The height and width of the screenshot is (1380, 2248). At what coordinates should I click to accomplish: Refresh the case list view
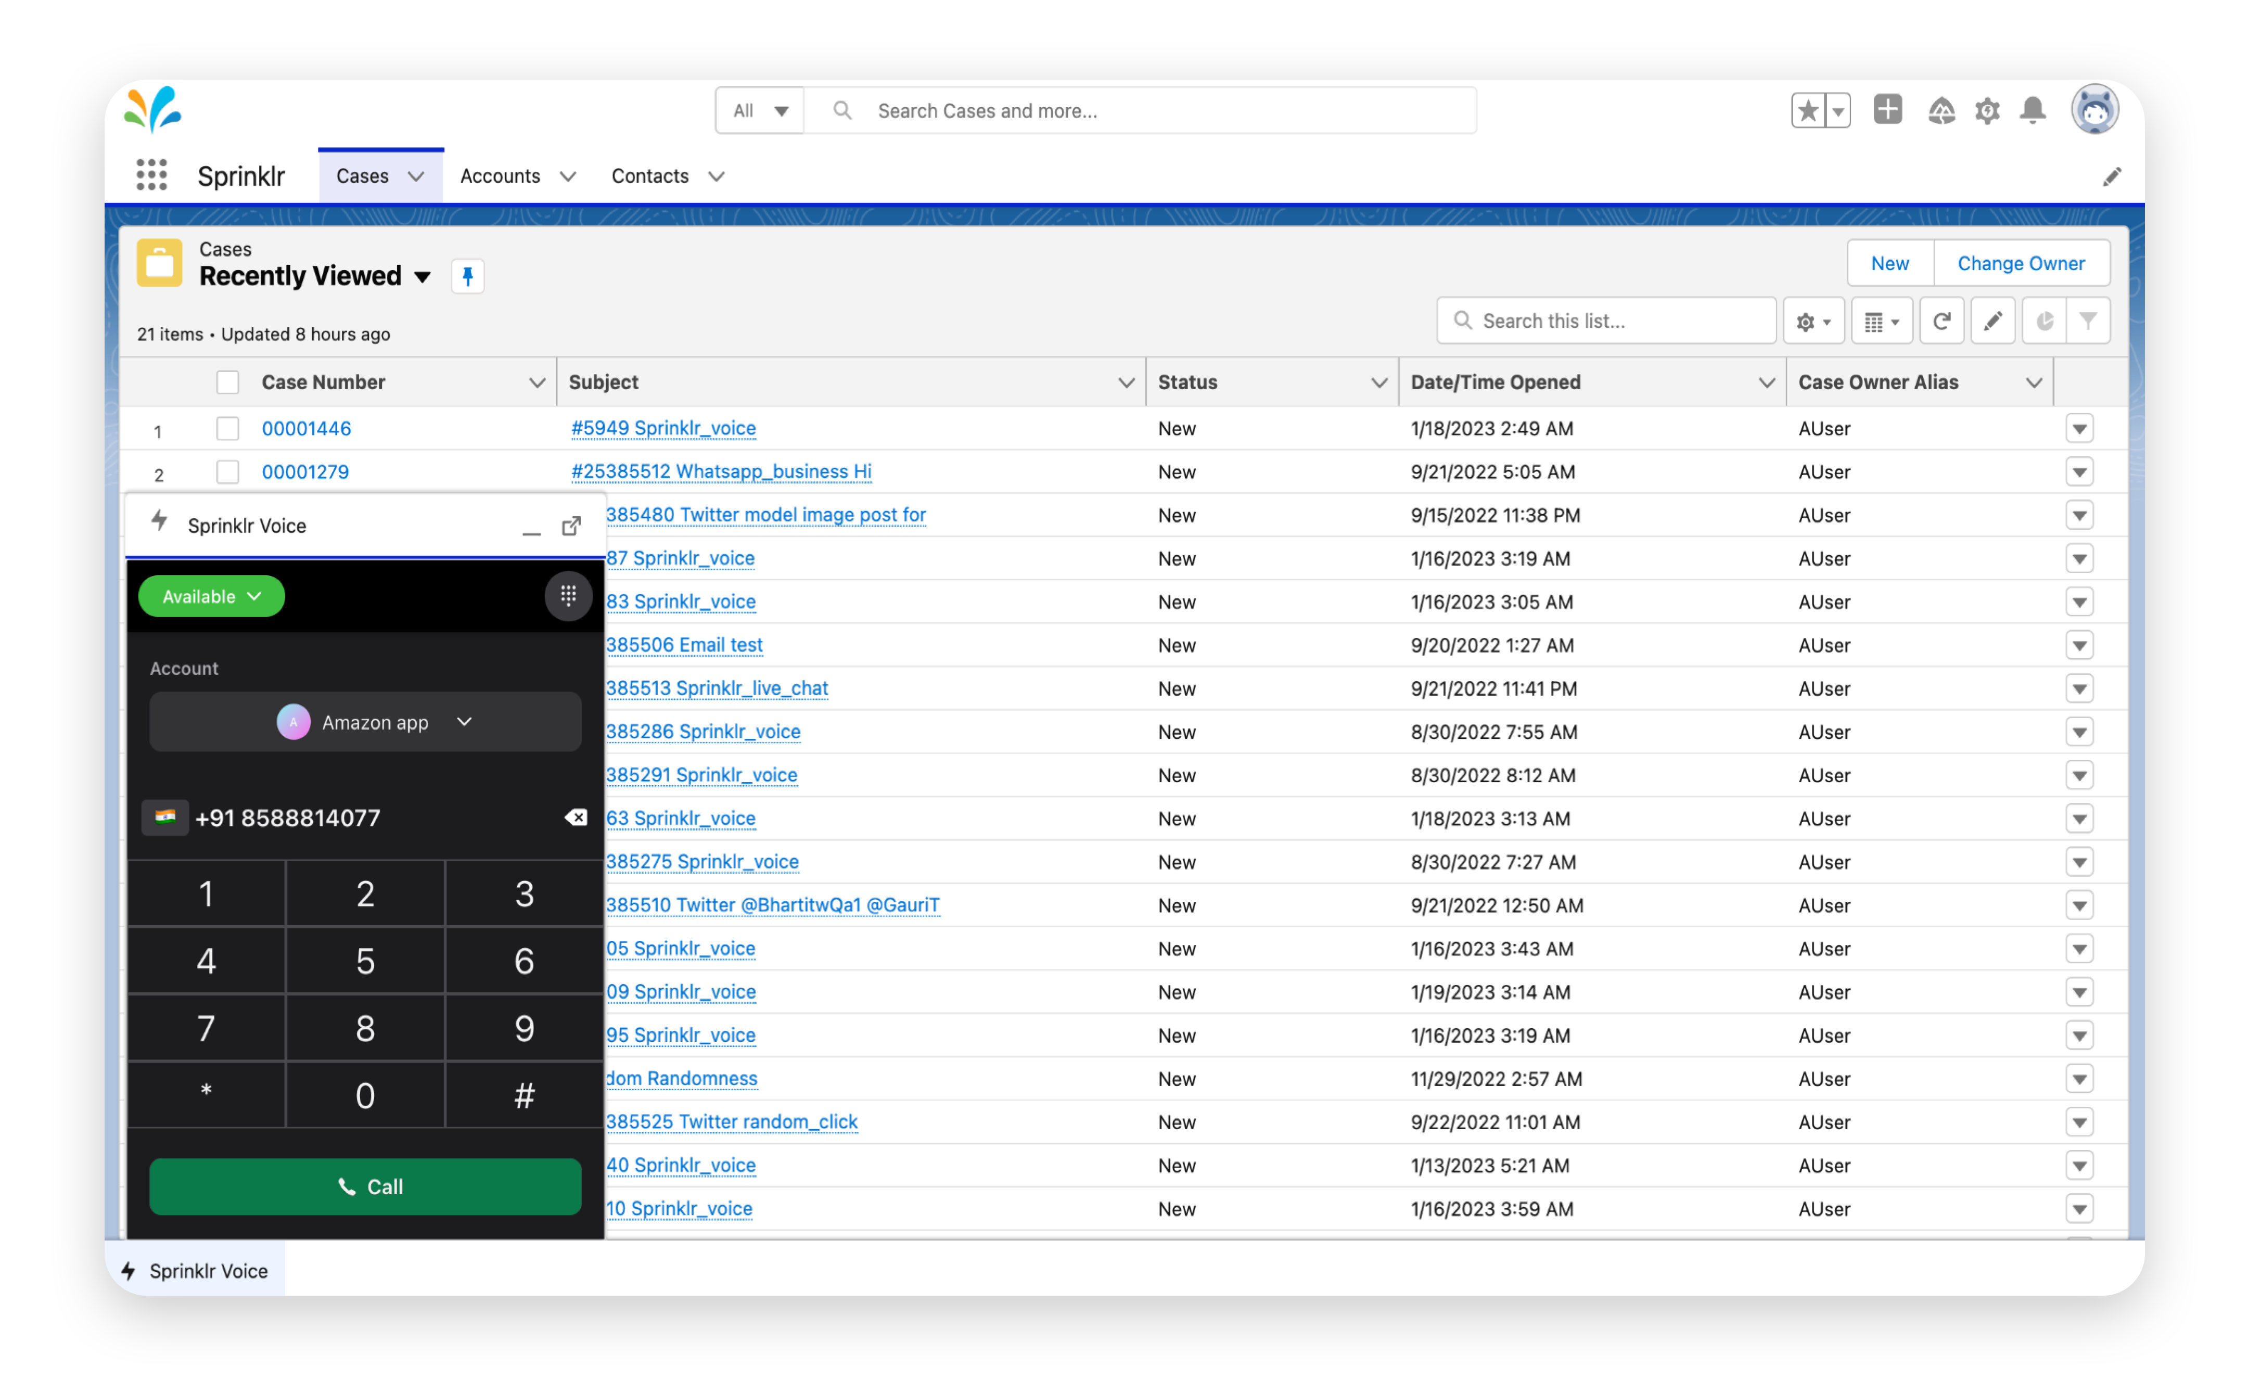point(1942,321)
